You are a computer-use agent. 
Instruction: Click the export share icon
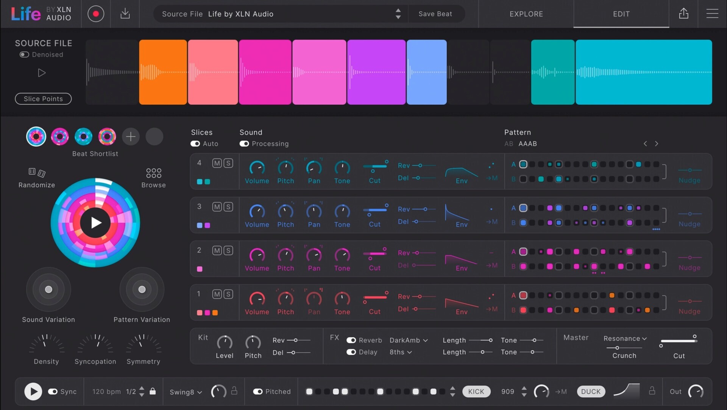pos(683,14)
